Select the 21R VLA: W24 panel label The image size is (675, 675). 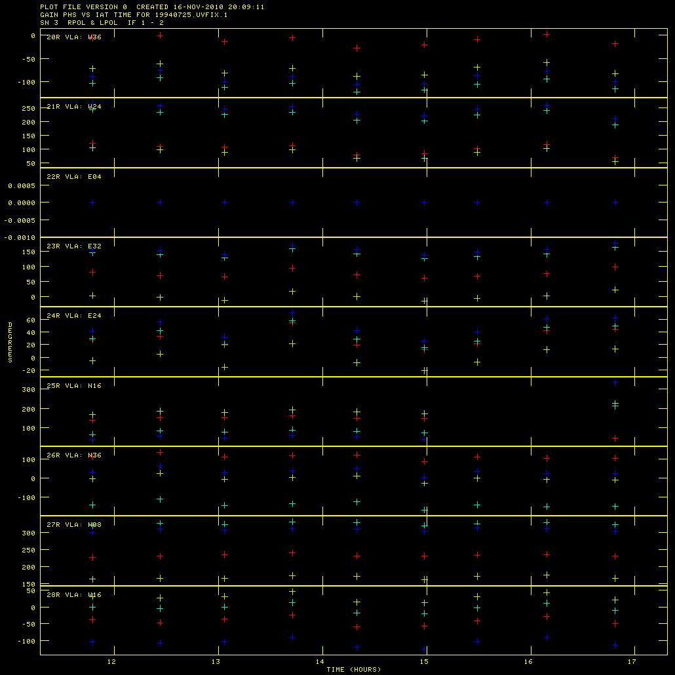point(73,107)
